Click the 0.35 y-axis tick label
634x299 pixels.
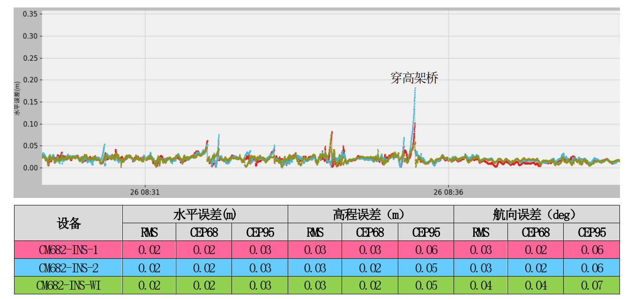point(30,14)
